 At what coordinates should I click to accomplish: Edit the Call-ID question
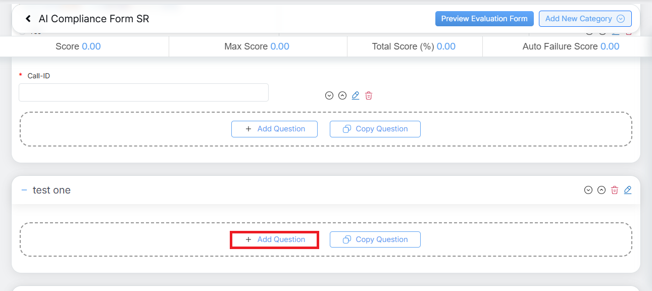[x=356, y=95]
